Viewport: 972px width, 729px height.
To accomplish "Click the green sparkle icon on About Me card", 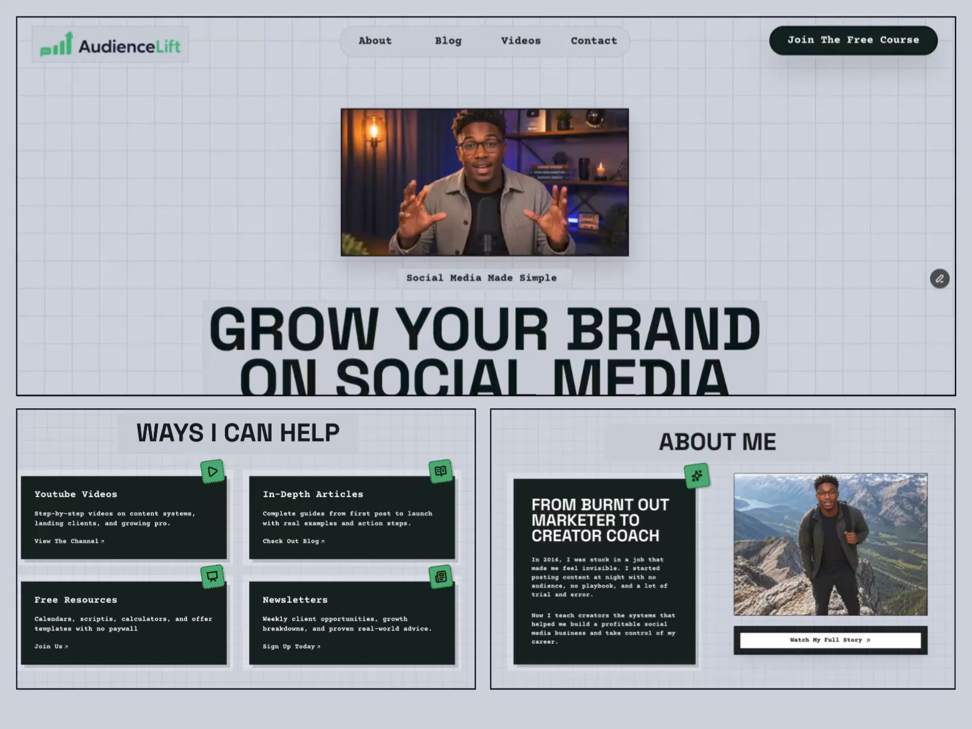I will (x=697, y=476).
